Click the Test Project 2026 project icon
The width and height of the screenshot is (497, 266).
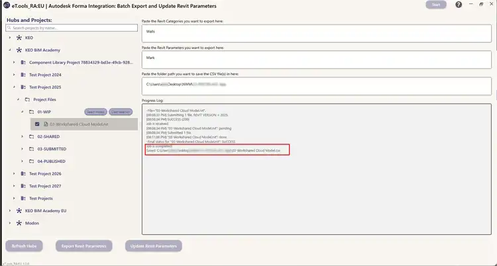point(23,174)
